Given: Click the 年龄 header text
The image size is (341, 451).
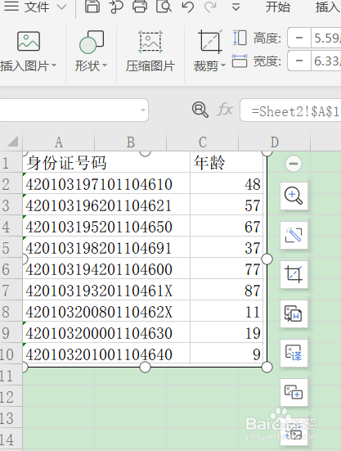Looking at the screenshot, I should coord(209,163).
